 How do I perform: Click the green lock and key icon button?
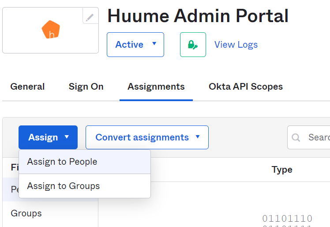pos(193,45)
